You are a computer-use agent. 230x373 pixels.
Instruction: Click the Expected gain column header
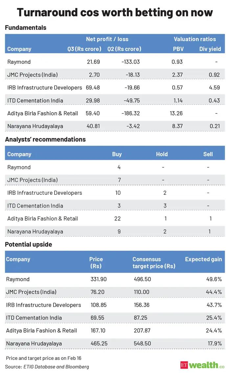pyautogui.click(x=203, y=259)
